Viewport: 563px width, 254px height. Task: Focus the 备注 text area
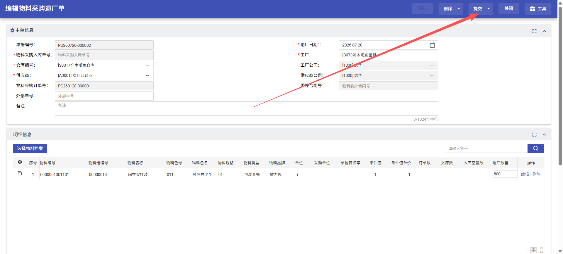point(246,108)
